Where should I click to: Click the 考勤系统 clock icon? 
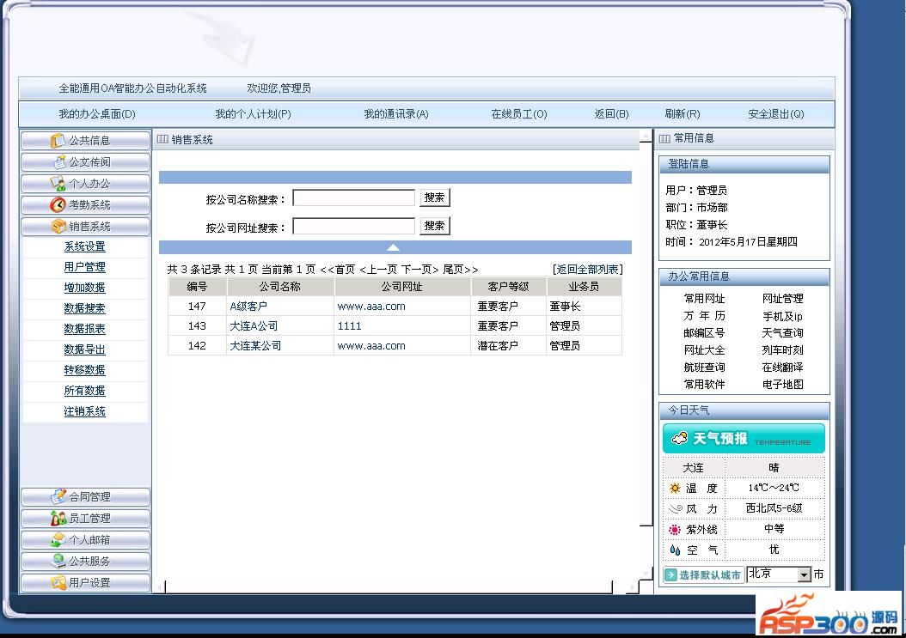[58, 205]
